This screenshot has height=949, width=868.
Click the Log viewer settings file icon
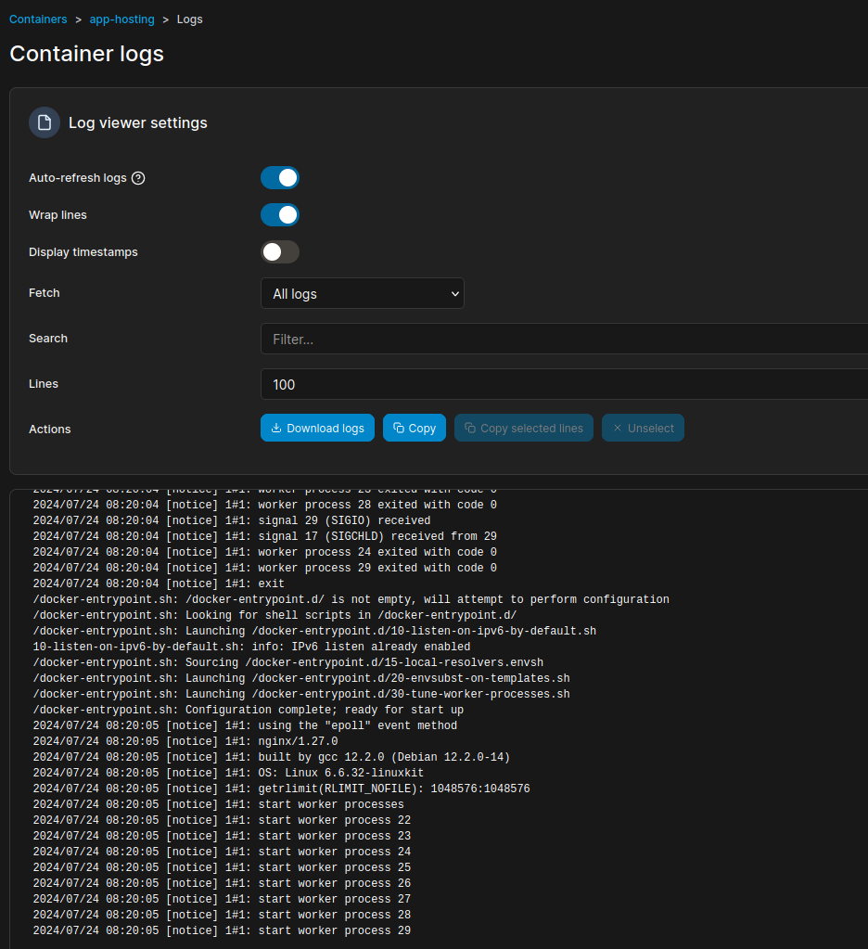(x=44, y=122)
